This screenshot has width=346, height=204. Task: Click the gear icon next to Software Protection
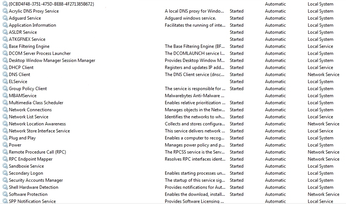click(5, 194)
